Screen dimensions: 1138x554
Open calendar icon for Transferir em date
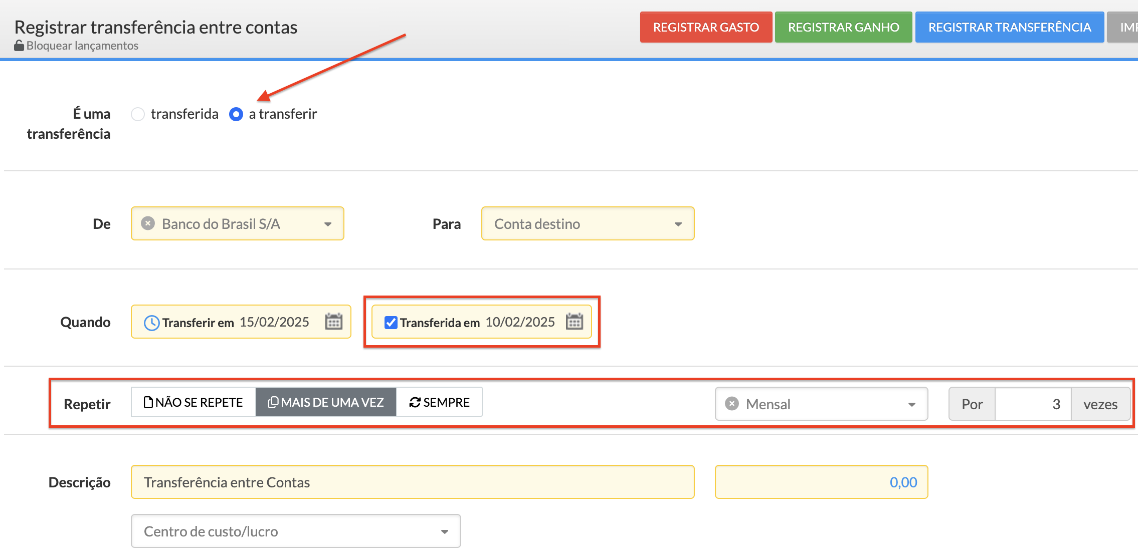[x=334, y=322]
